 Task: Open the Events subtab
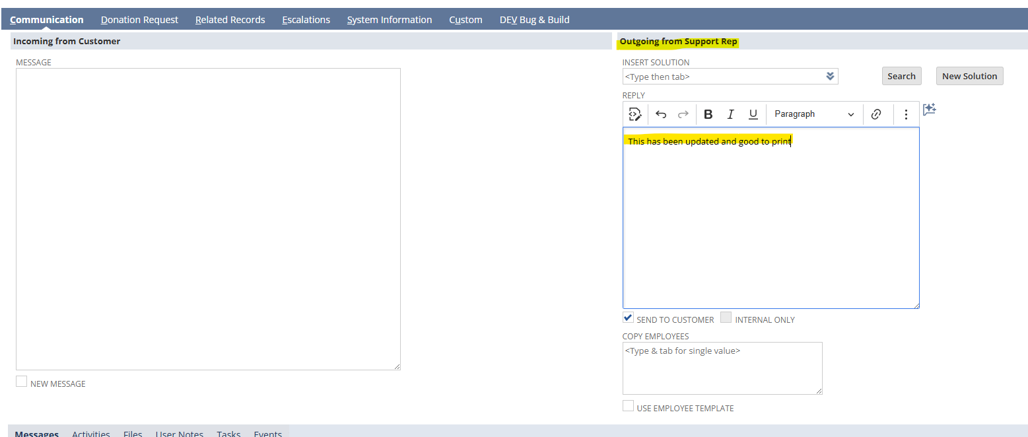pos(268,433)
